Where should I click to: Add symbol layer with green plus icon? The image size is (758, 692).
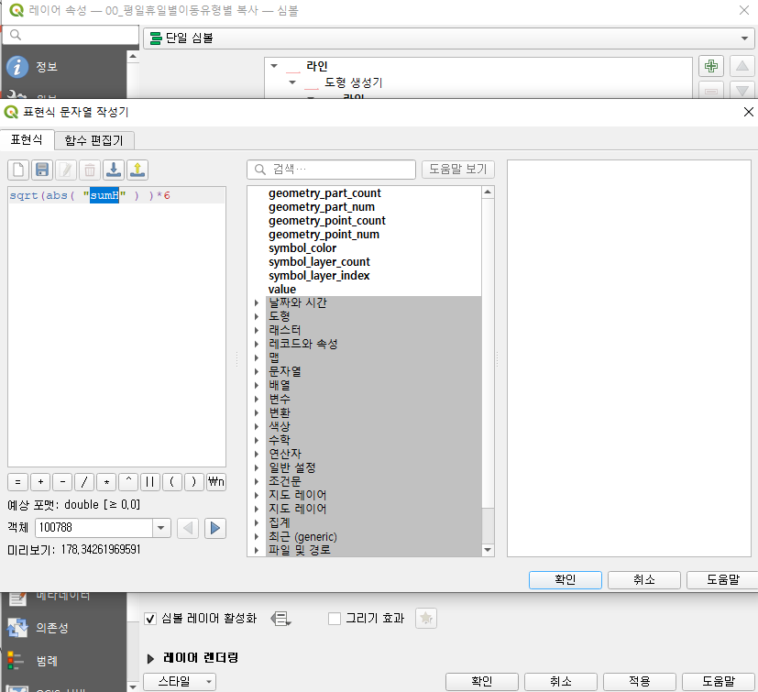tap(711, 66)
